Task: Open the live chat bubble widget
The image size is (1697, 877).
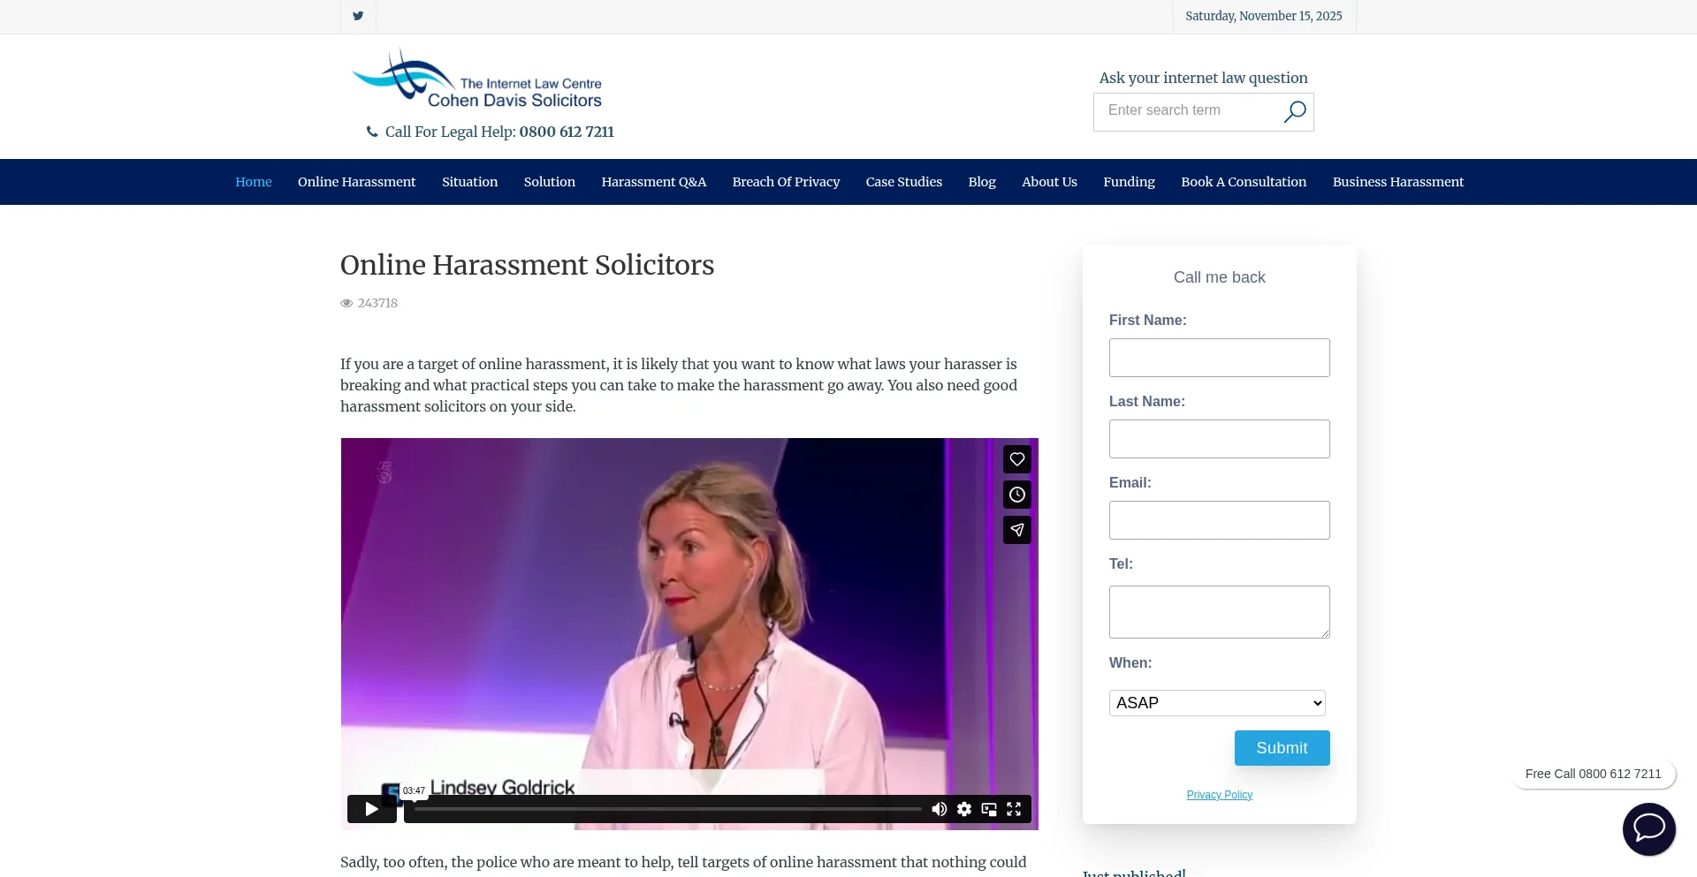Action: (1648, 828)
